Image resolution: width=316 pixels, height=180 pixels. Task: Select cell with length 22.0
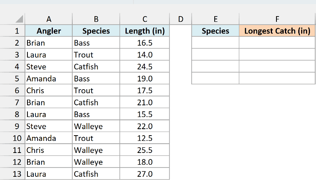(x=145, y=126)
